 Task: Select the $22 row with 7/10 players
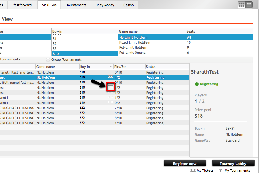(94, 108)
